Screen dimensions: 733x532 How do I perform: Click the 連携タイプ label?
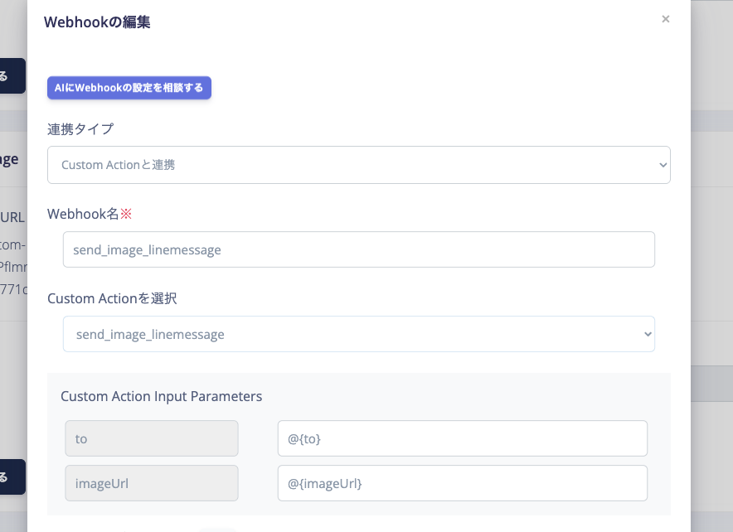[80, 129]
